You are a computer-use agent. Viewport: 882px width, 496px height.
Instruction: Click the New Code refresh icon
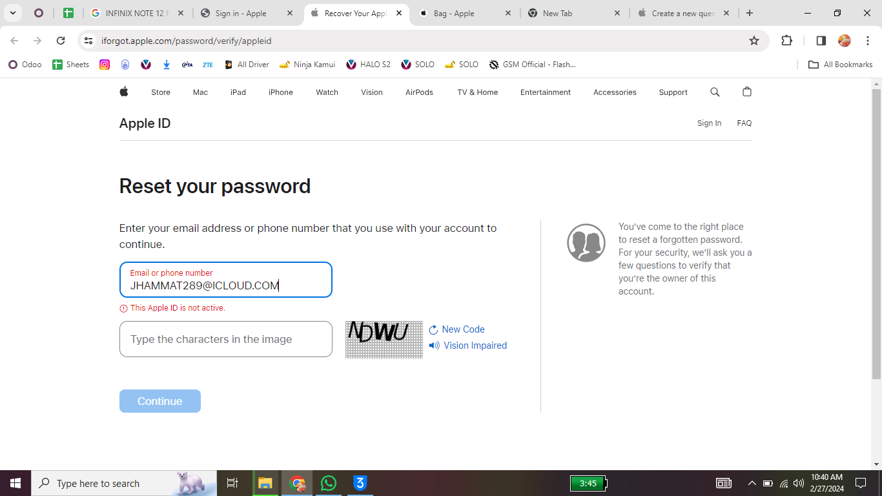pyautogui.click(x=433, y=329)
